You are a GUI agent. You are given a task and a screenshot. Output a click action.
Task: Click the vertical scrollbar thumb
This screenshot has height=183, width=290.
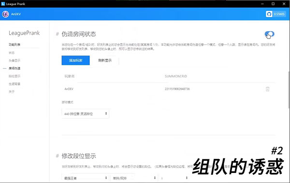click(289, 90)
